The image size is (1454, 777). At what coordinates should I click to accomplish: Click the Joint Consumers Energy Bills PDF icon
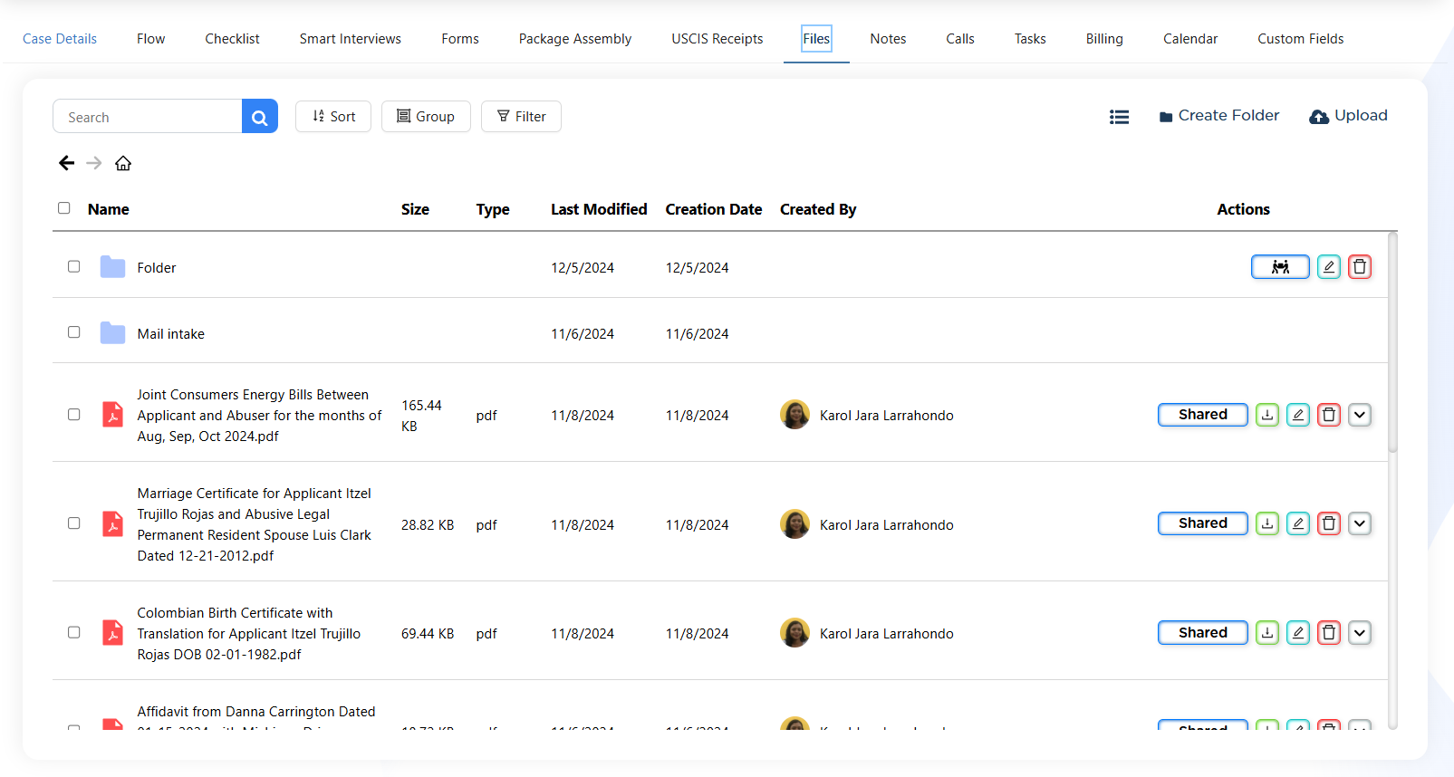112,415
